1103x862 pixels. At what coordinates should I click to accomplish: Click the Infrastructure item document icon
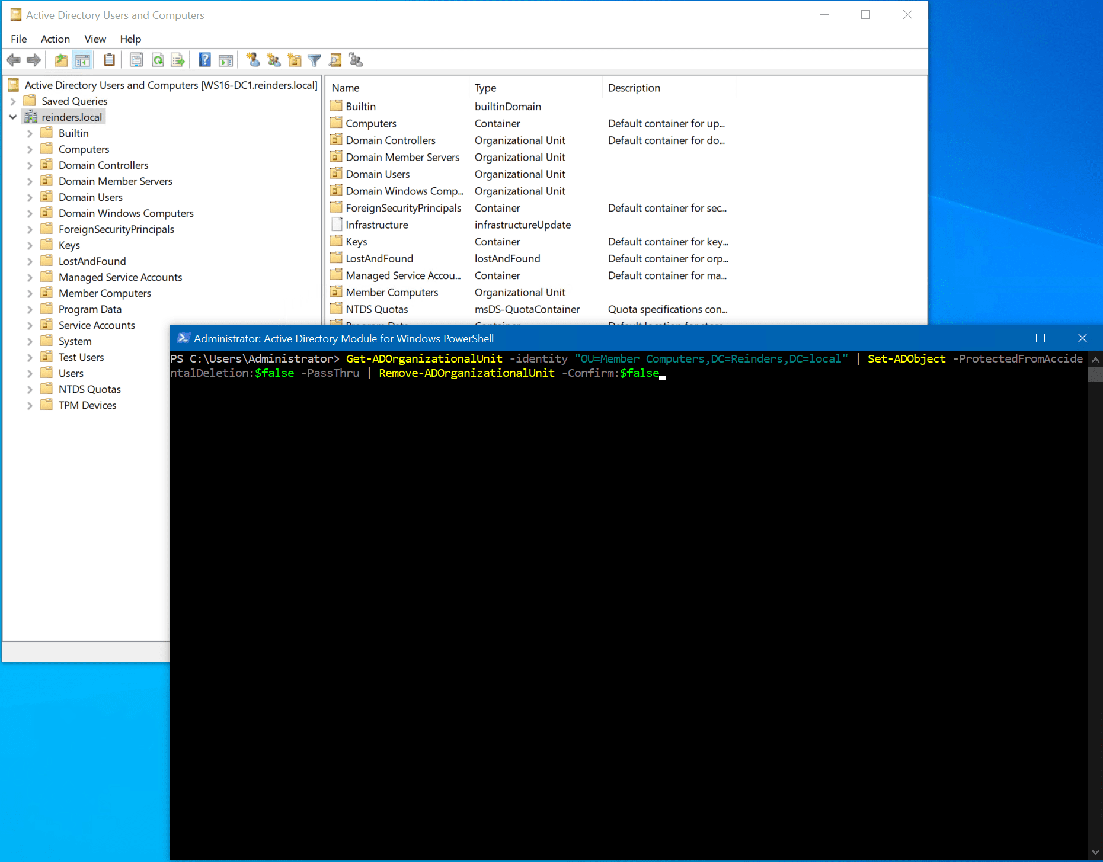(337, 225)
